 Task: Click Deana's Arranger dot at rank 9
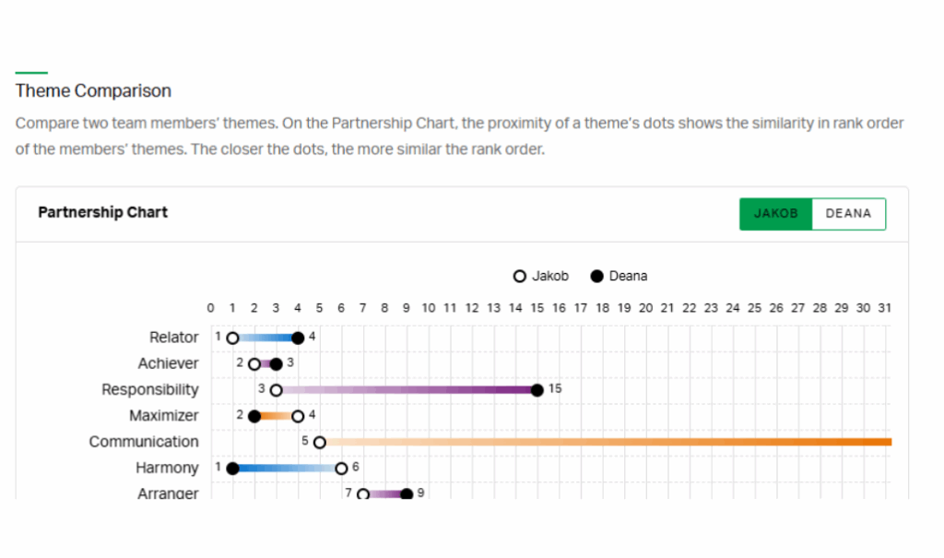(x=407, y=494)
